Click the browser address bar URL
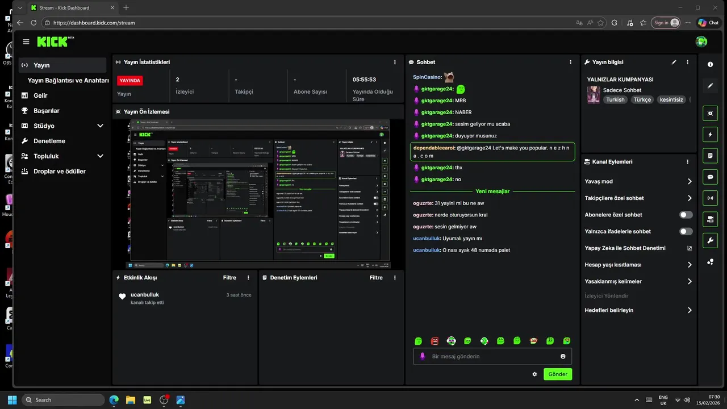 (94, 23)
